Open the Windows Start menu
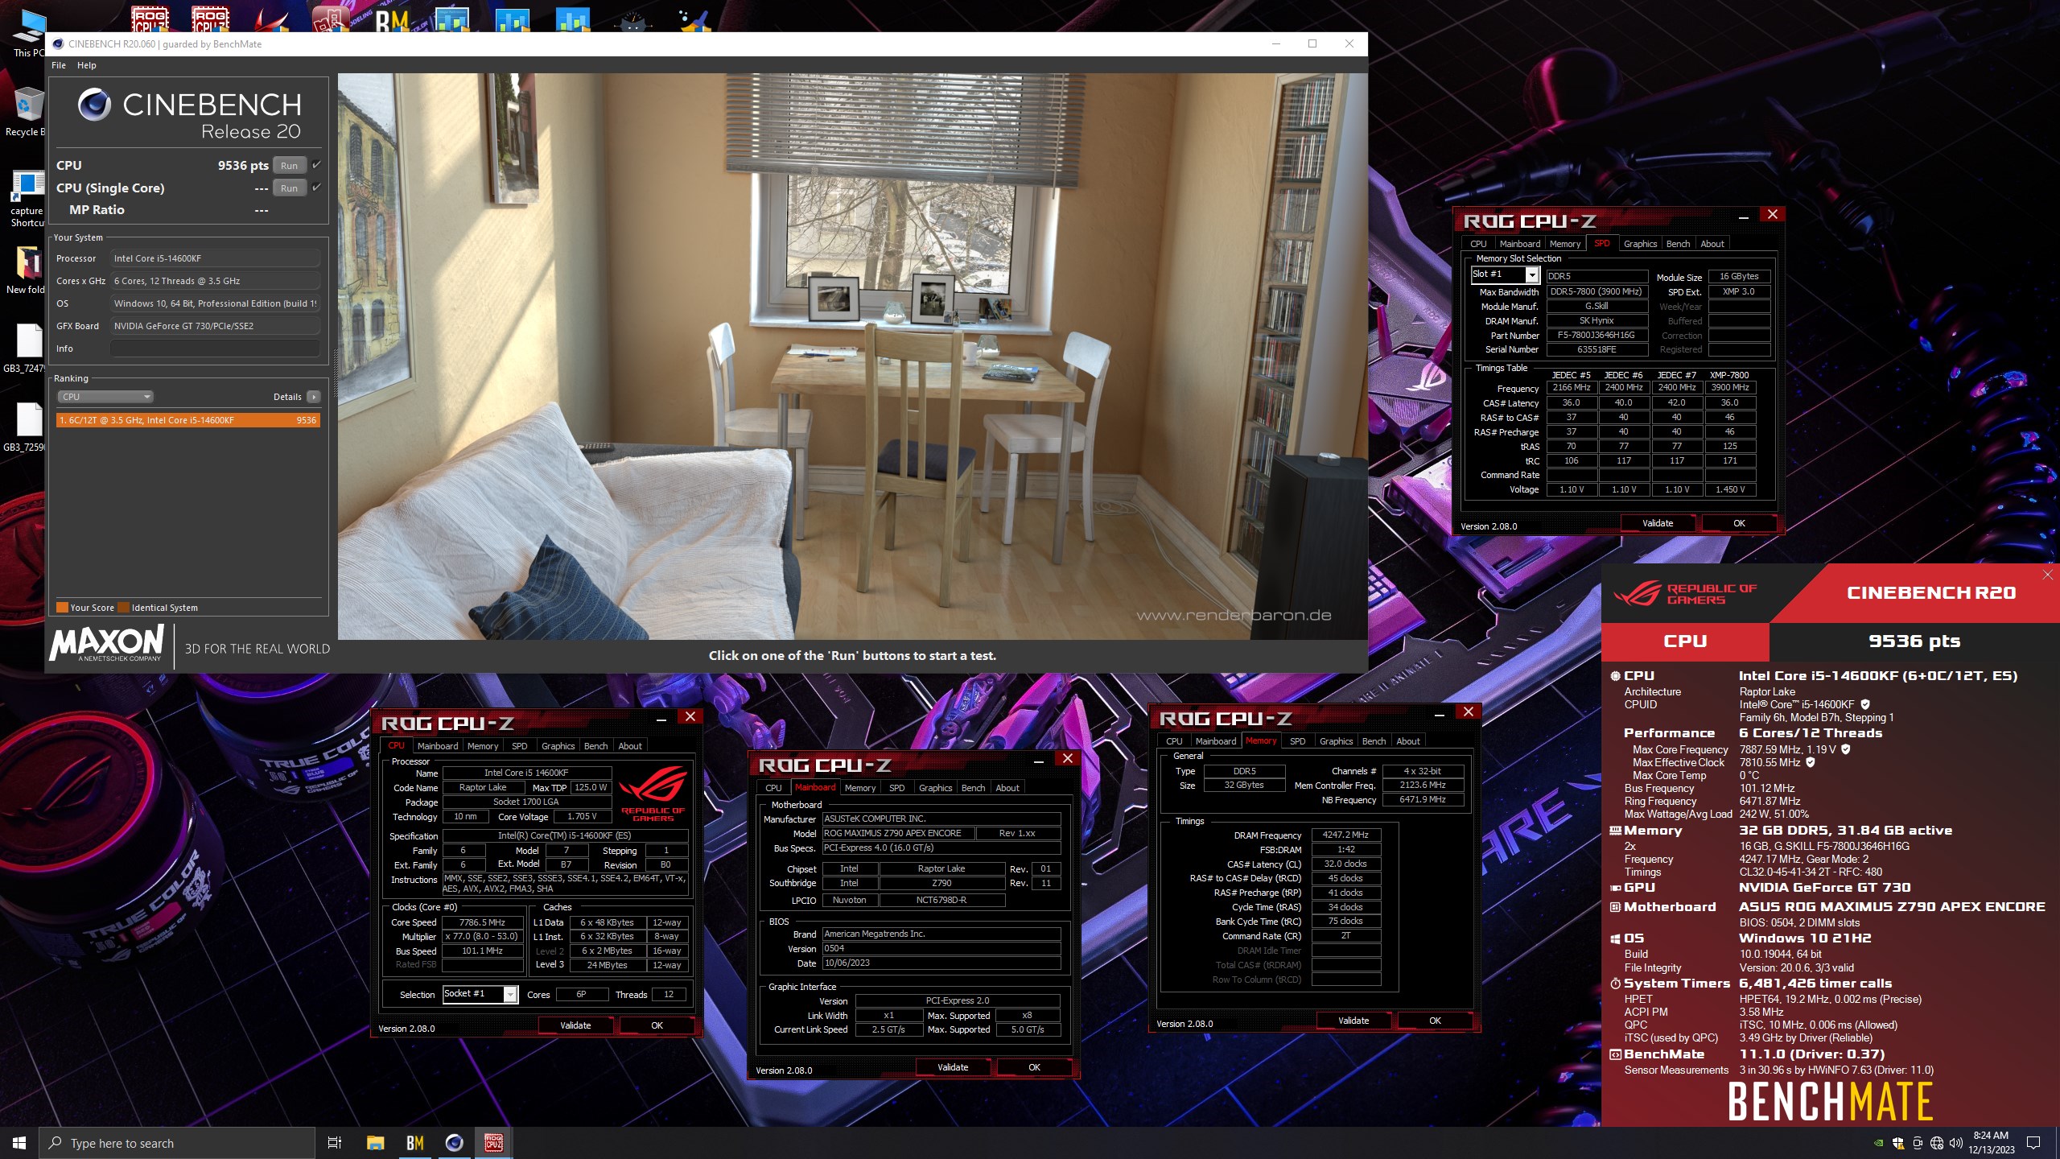This screenshot has height=1159, width=2060. (19, 1143)
